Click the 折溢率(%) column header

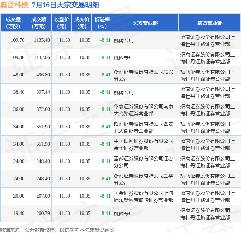pyautogui.click(x=102, y=23)
